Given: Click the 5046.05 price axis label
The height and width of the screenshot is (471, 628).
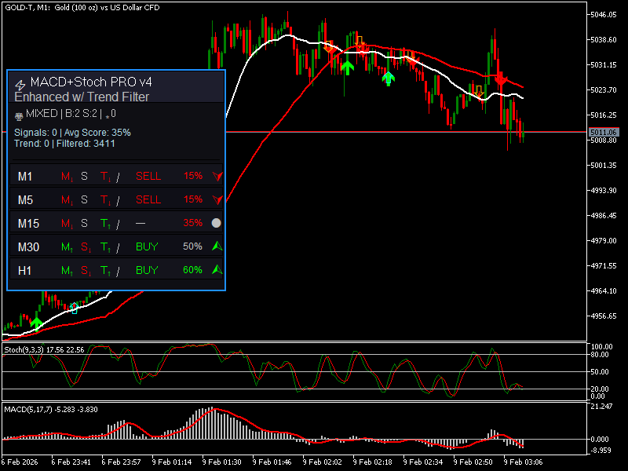Looking at the screenshot, I should click(604, 15).
